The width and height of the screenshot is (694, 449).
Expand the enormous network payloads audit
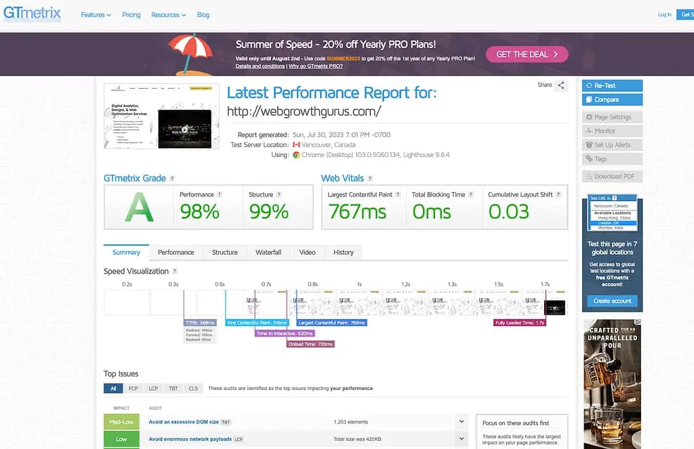pos(462,439)
